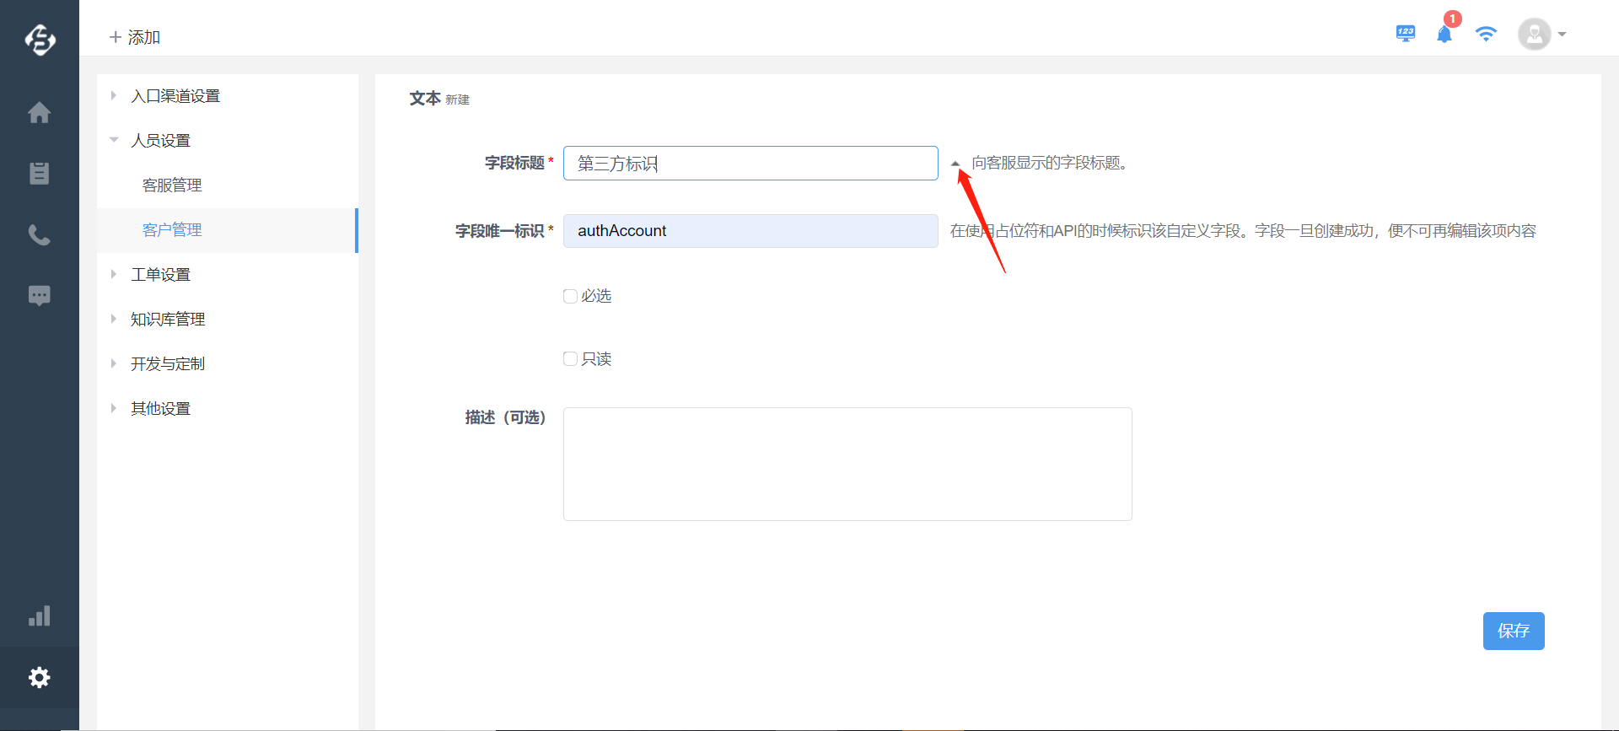Expand the 入口渠道设置 tree section
The image size is (1619, 731).
pos(114,96)
